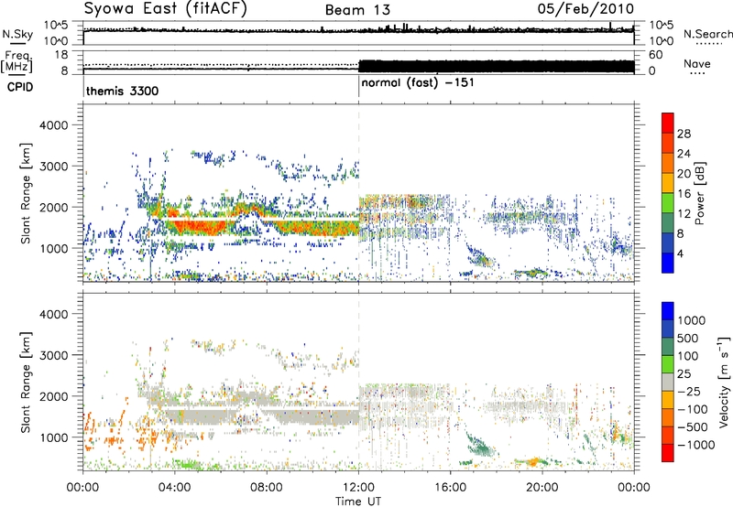Viewport: 733px width, 507px height.
Task: Click the "28" label on the power colorbar
Action: click(684, 134)
